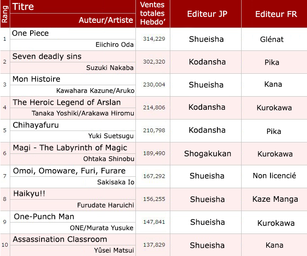
Task: Click sales figure 137,829
Action: point(154,245)
